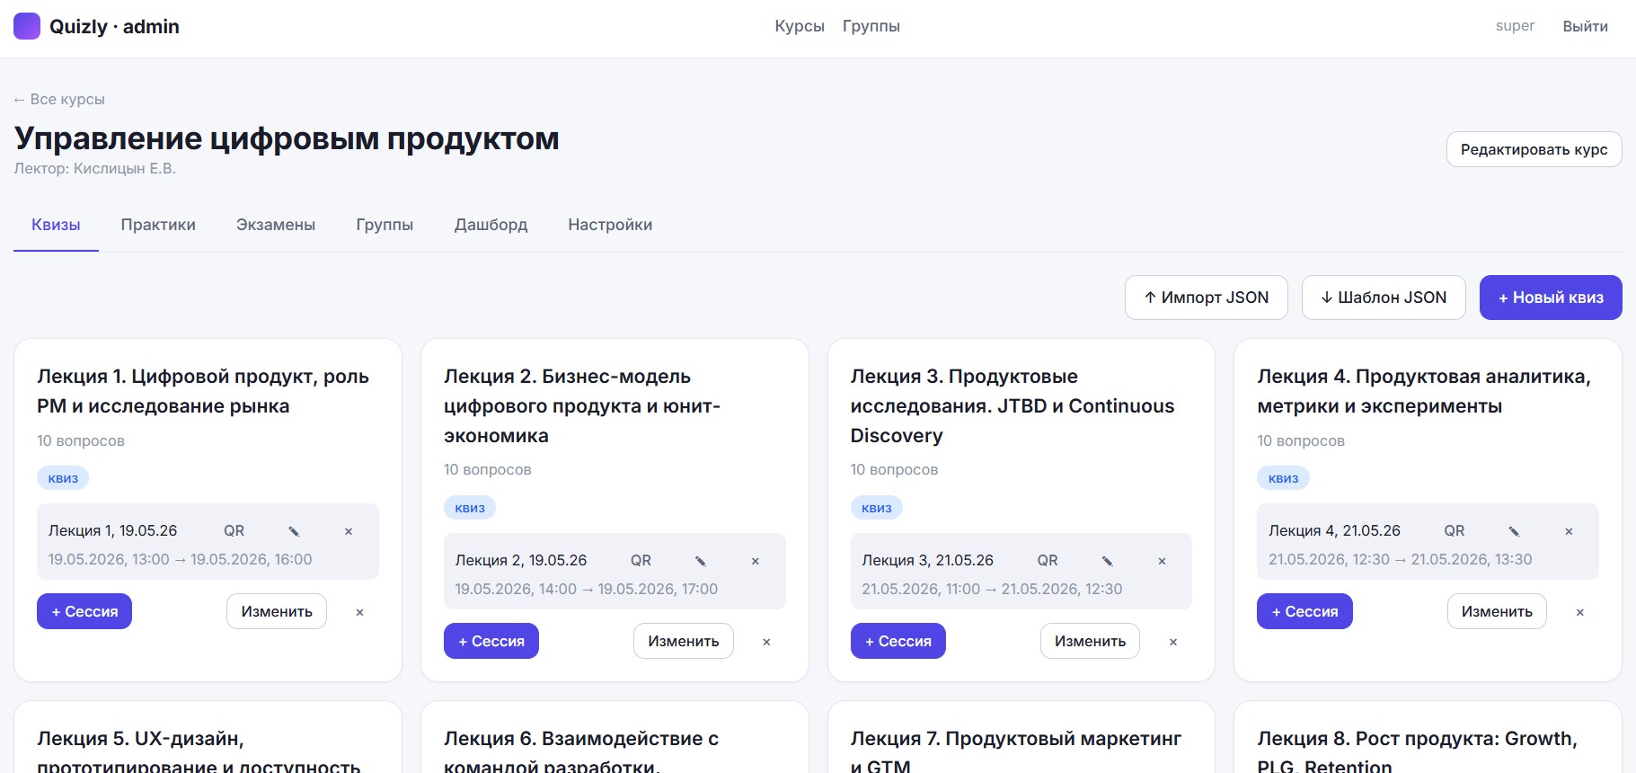The height and width of the screenshot is (773, 1636).
Task: Edit the 'Лекция 1, 19.05.26' session pencil icon
Action: coord(294,531)
